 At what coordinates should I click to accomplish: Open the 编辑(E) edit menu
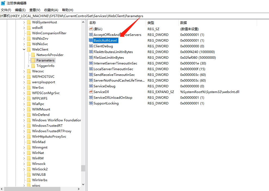(x=20, y=10)
